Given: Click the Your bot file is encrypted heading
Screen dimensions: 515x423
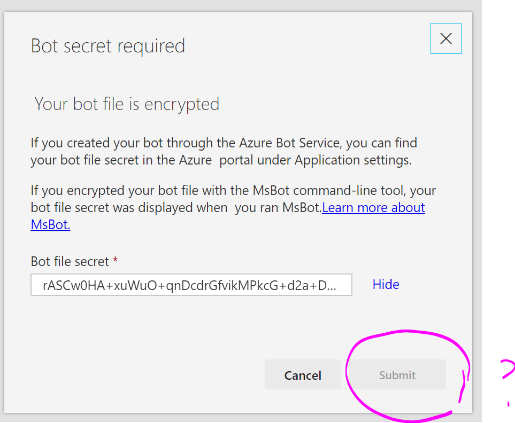Looking at the screenshot, I should click(127, 104).
